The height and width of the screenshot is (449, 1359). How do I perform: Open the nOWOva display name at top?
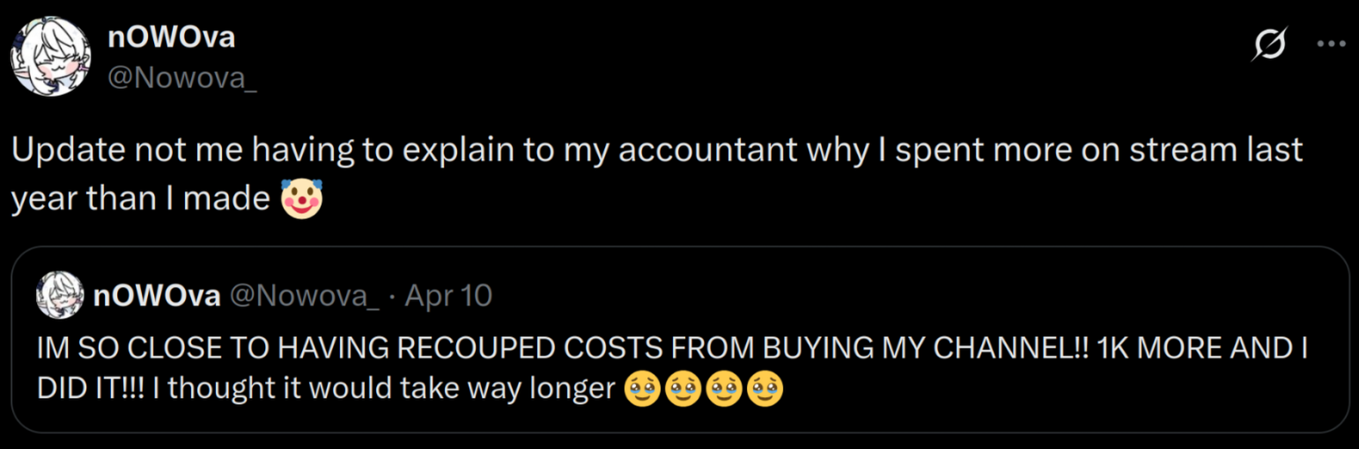coord(171,37)
